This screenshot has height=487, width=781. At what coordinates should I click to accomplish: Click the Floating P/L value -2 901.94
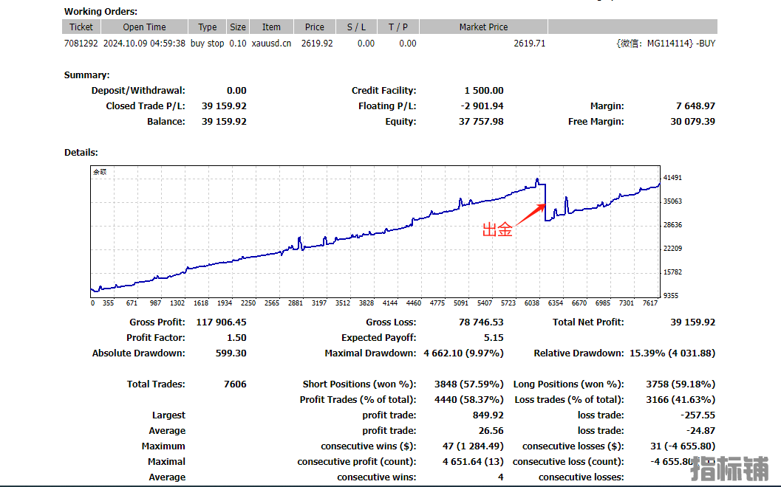[482, 106]
